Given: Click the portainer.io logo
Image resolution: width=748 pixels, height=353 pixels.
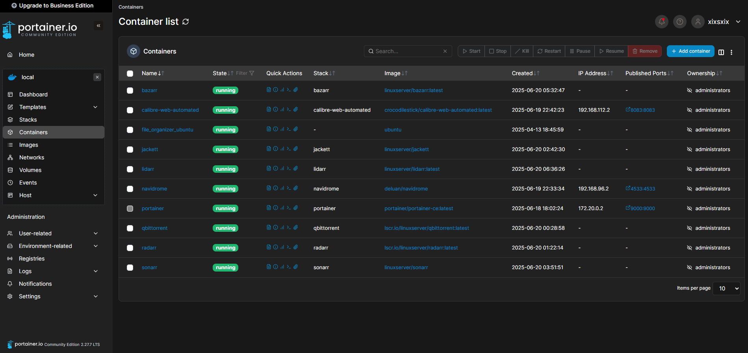Looking at the screenshot, I should click(39, 30).
